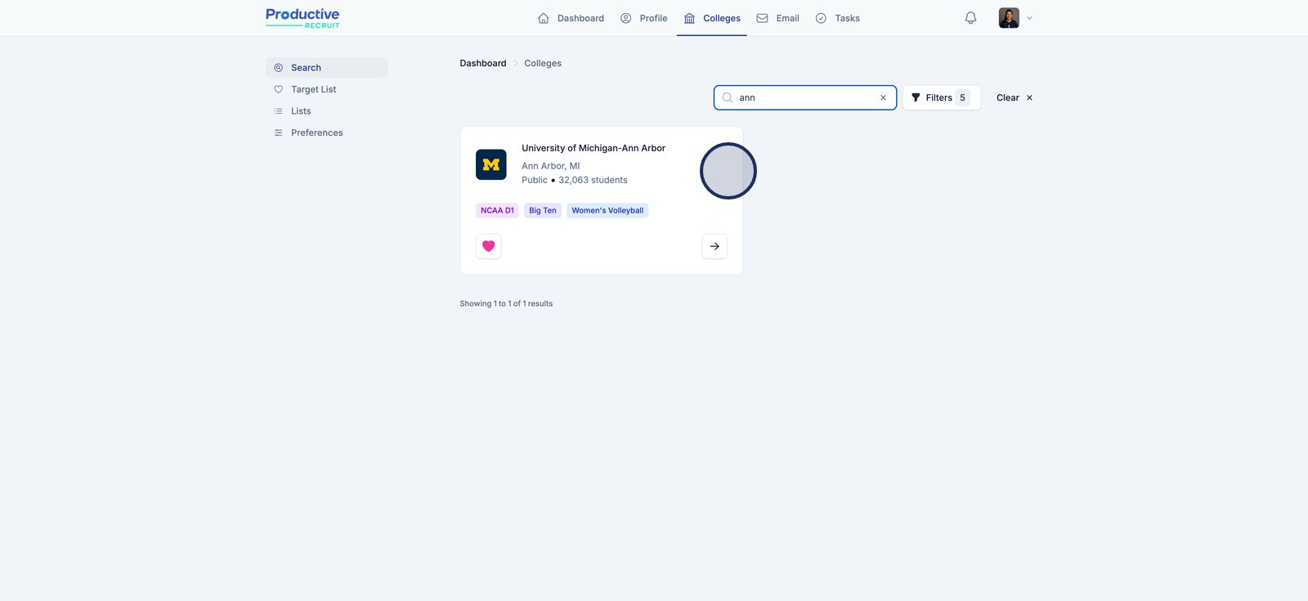
Task: Clear the search text with the X
Action: tap(883, 97)
